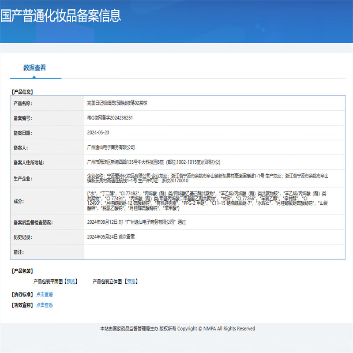Click the 国产普通化妆品备案信息 page title
The image size is (353, 353).
coord(60,16)
